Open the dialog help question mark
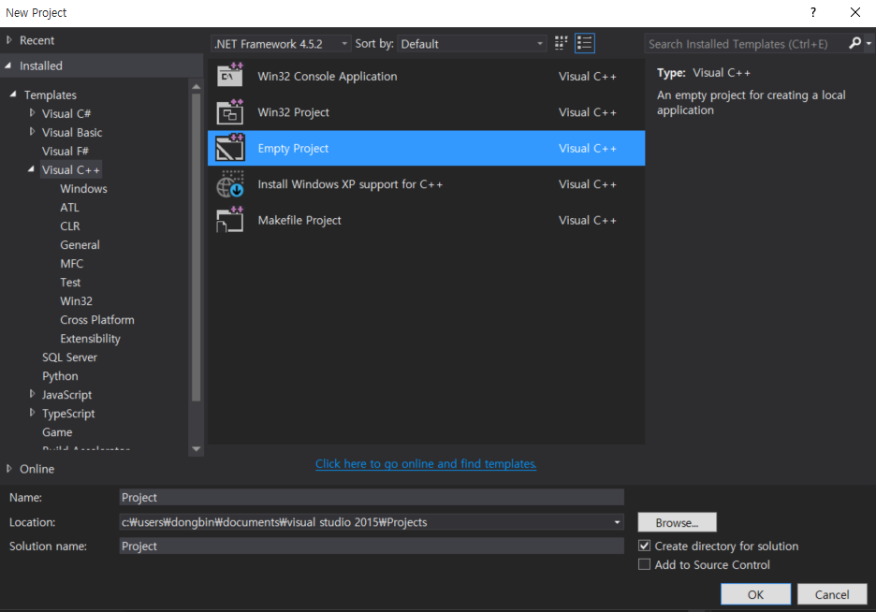 pos(813,12)
